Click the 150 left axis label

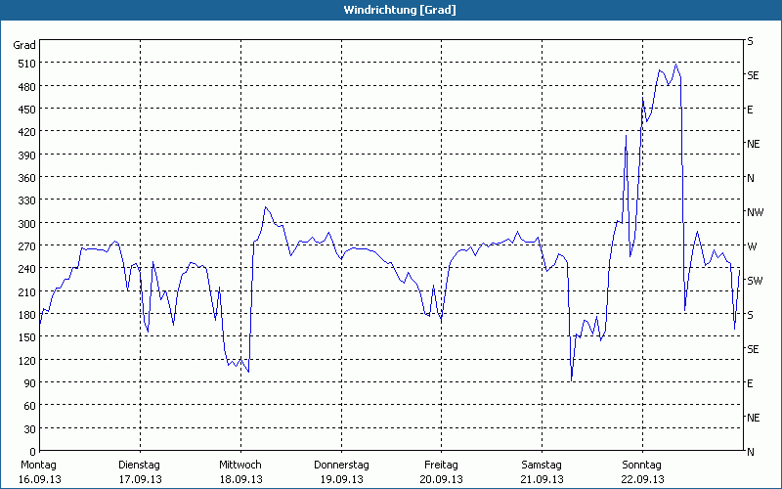(27, 337)
